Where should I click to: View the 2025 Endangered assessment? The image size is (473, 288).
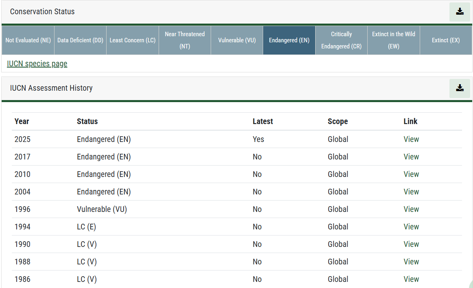[x=411, y=139]
